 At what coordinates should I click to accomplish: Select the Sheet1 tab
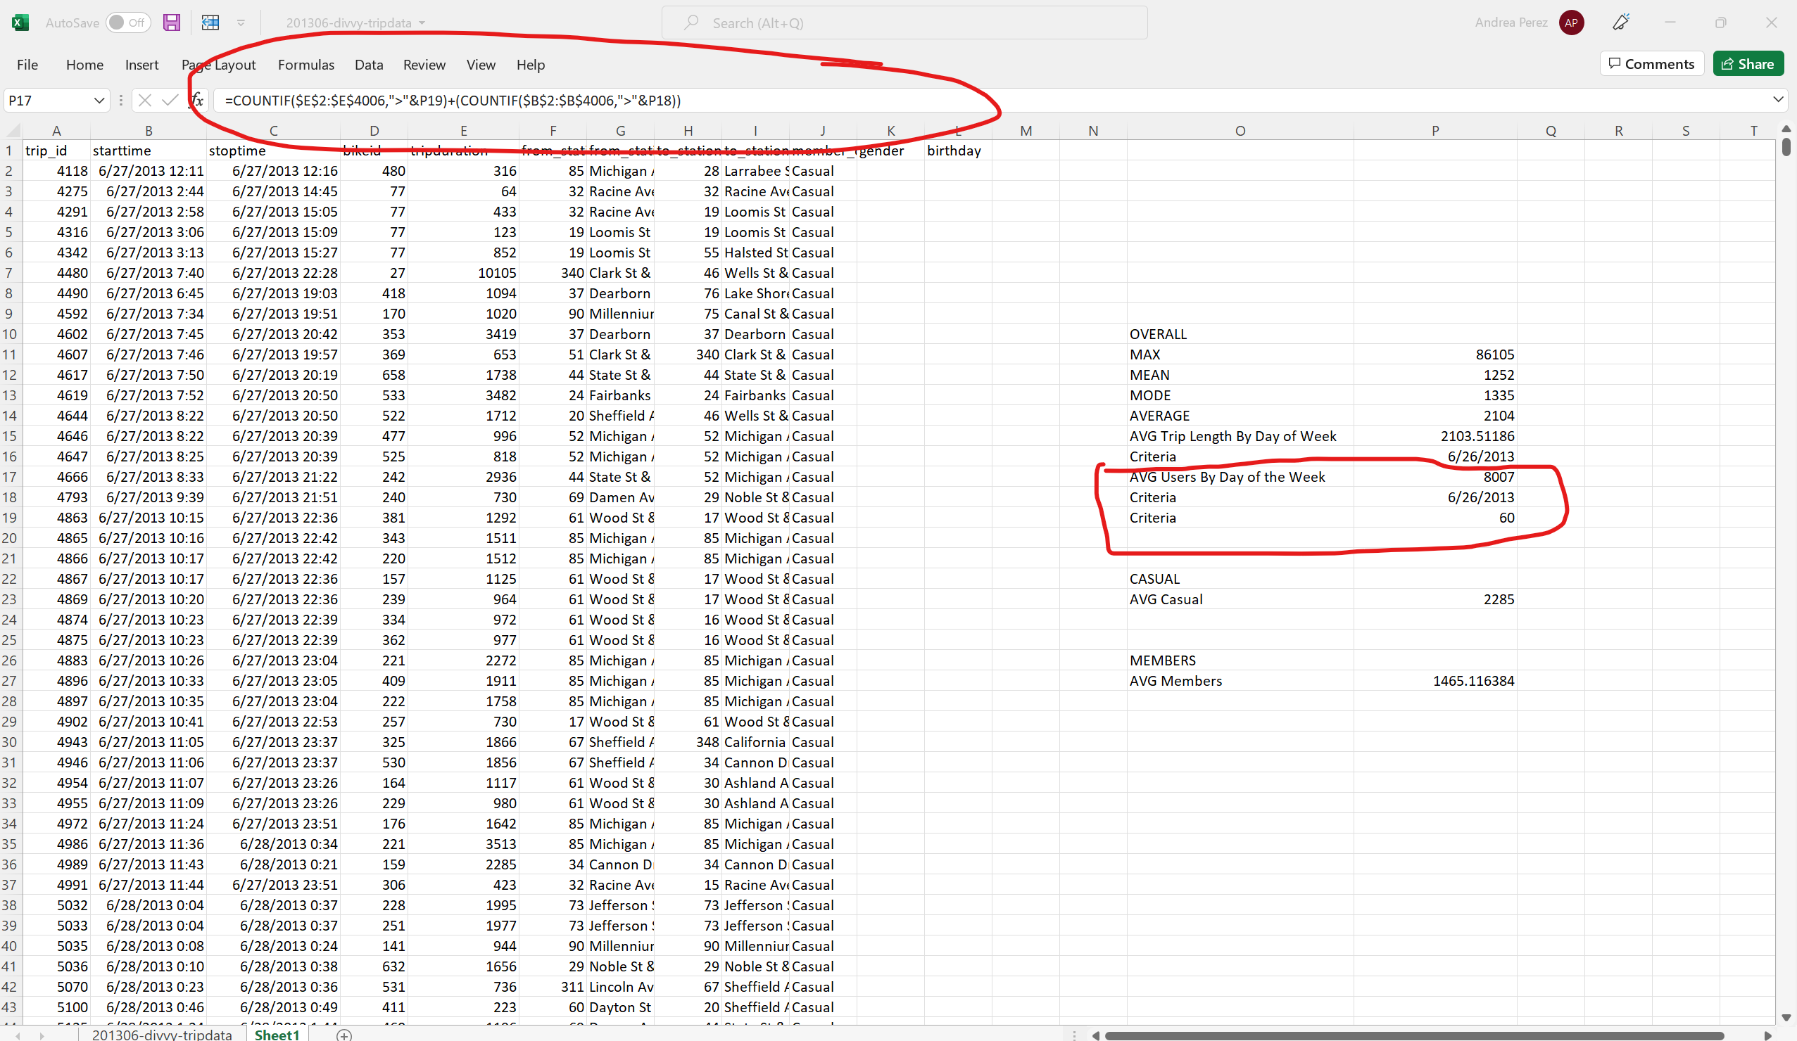click(277, 1034)
